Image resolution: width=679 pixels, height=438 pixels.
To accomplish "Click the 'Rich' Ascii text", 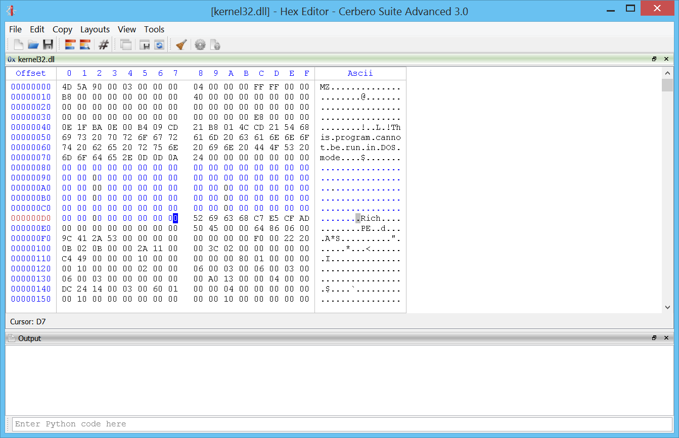I will (370, 218).
